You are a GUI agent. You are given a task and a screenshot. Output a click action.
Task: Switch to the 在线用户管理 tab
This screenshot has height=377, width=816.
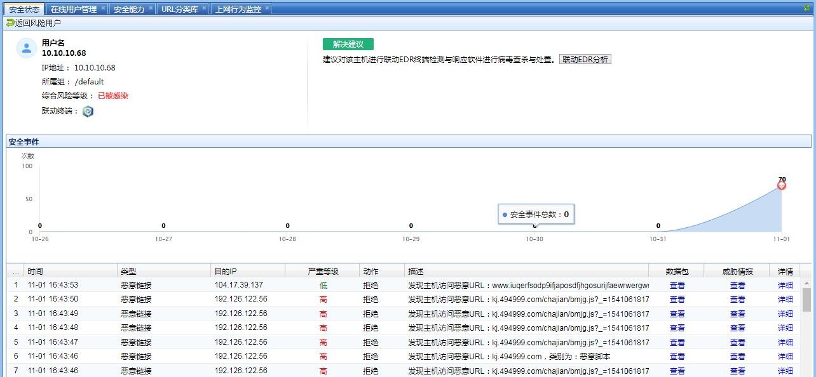(73, 9)
